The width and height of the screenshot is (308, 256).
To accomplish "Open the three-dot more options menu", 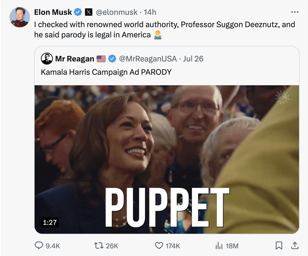I will (x=295, y=12).
